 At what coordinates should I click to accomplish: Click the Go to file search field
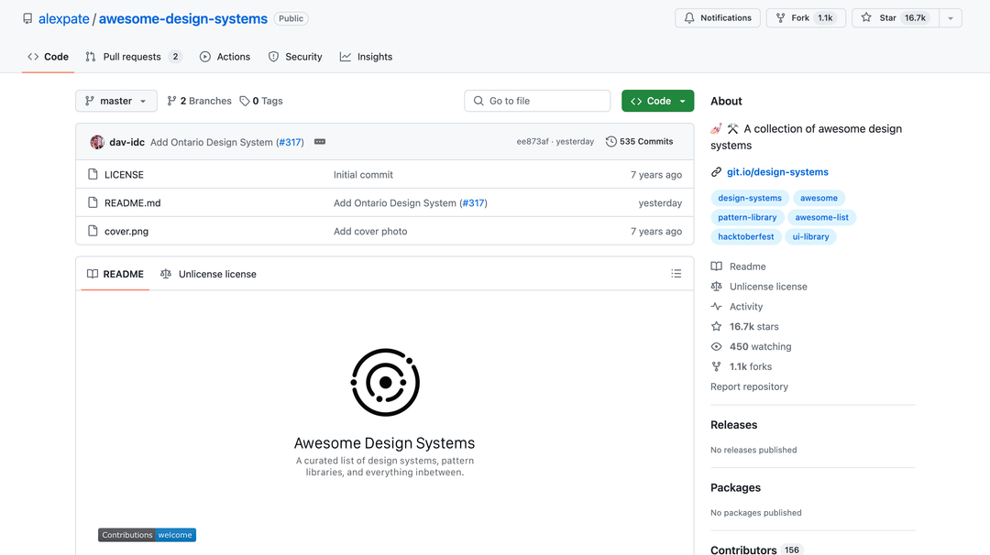537,101
